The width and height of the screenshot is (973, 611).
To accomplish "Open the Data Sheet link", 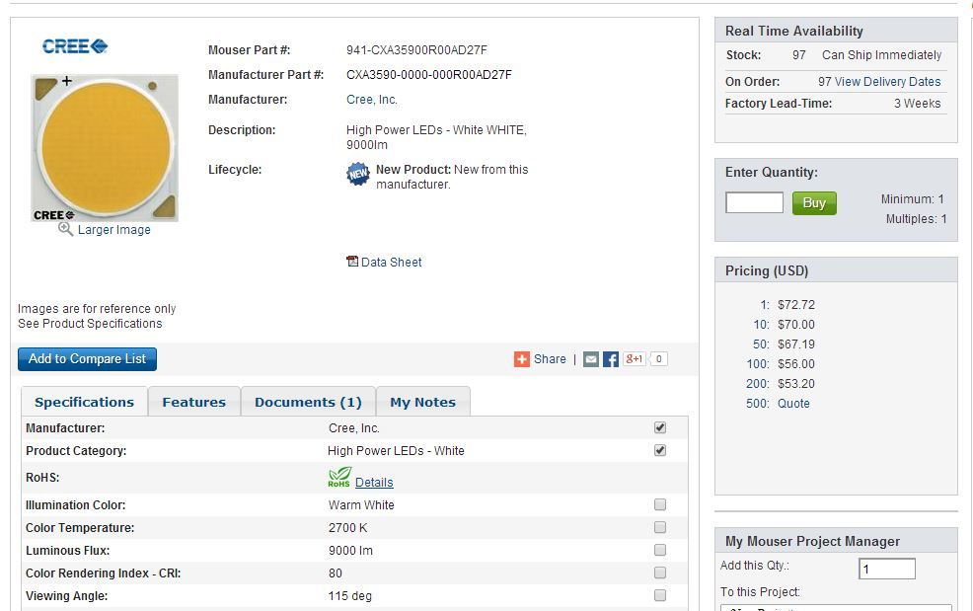I will (392, 262).
